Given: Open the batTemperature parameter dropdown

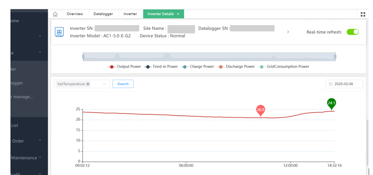Looking at the screenshot, I should 104,84.
